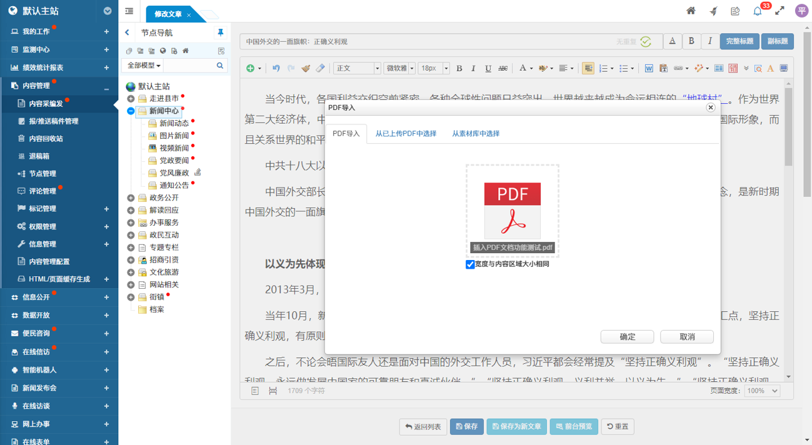Open the 全部模型 dropdown
The width and height of the screenshot is (812, 445).
[144, 66]
